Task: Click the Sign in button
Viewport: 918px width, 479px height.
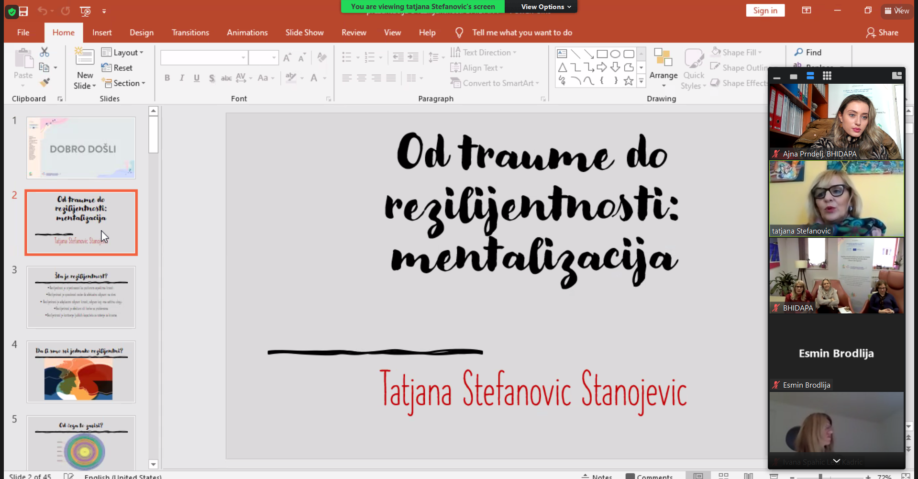Action: pyautogui.click(x=765, y=11)
